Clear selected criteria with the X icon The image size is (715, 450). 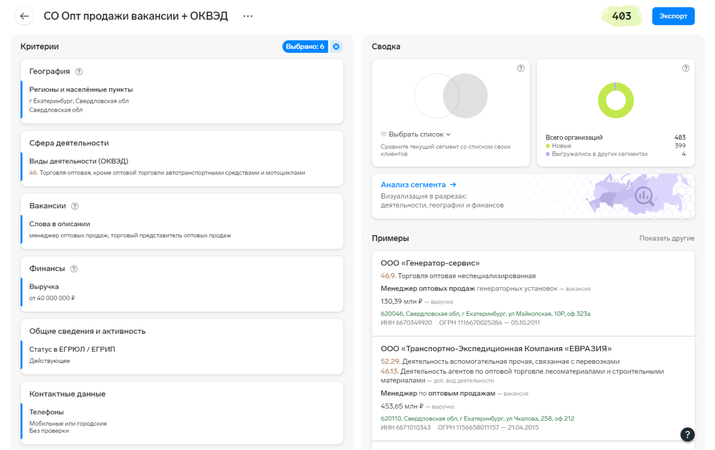[336, 46]
